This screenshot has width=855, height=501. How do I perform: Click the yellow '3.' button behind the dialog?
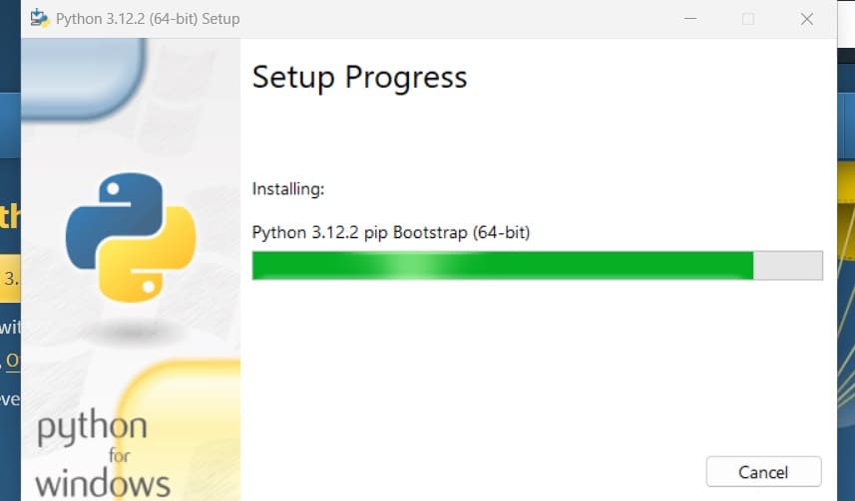tap(10, 278)
